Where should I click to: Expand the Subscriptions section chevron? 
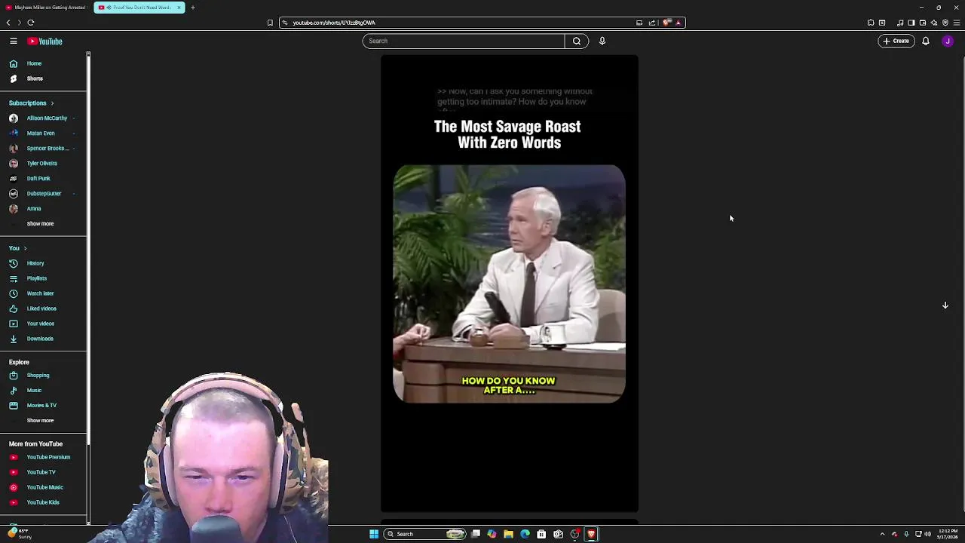[52, 103]
